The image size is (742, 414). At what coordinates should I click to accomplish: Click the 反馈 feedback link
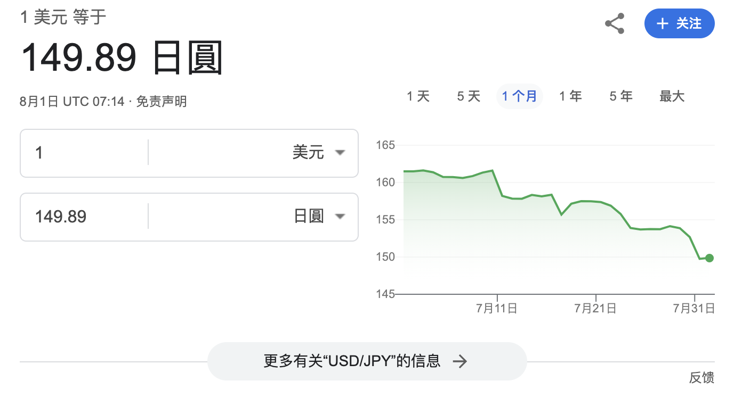pyautogui.click(x=701, y=378)
